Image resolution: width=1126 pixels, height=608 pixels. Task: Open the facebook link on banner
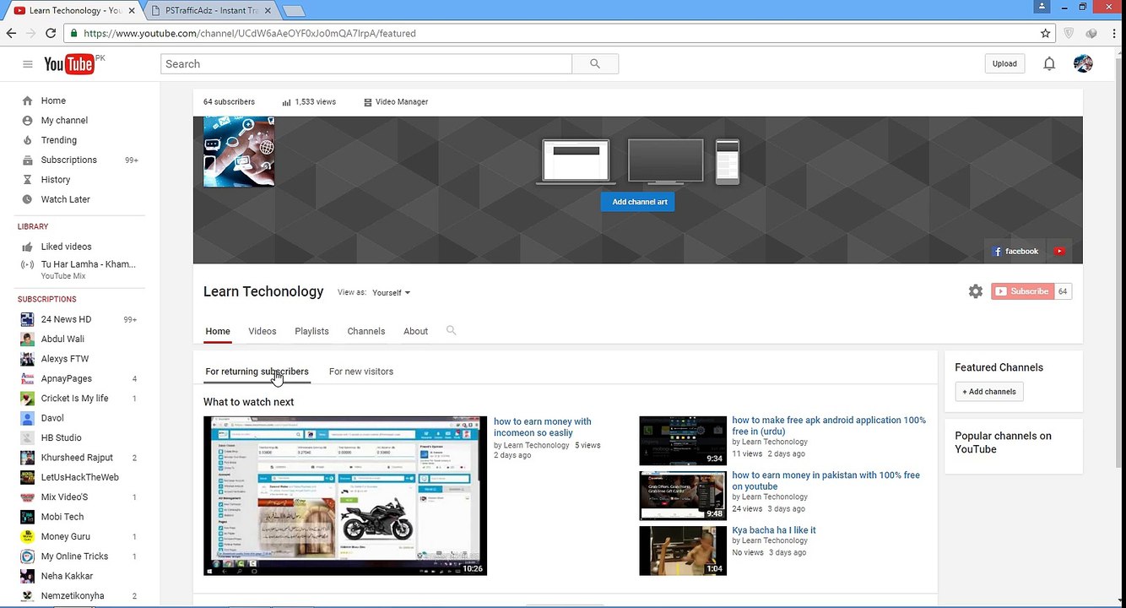point(1015,251)
